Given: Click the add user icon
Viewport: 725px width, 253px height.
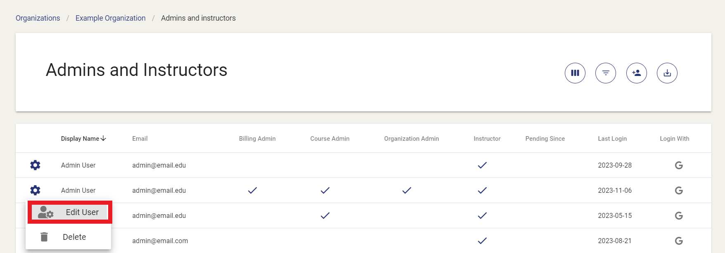Looking at the screenshot, I should 637,73.
